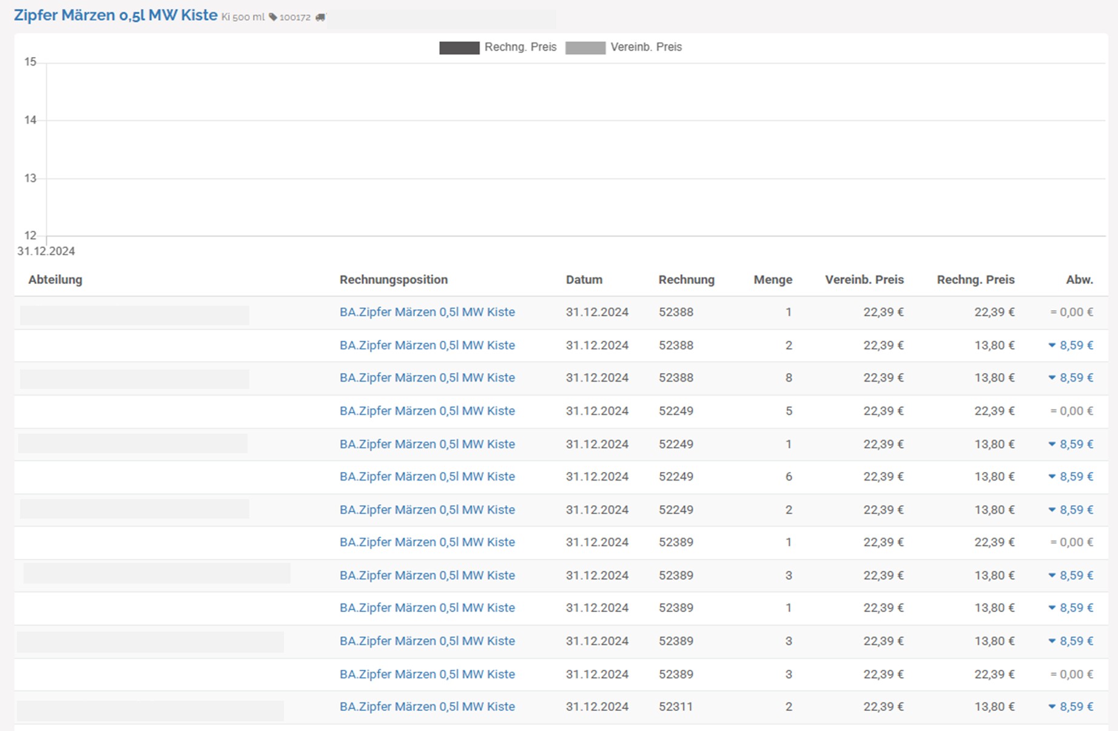The image size is (1118, 731).
Task: Click the chart y-axis value 15
Action: (x=30, y=62)
